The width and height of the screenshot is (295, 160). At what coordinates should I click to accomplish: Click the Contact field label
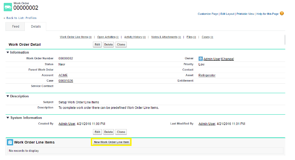click(188, 70)
